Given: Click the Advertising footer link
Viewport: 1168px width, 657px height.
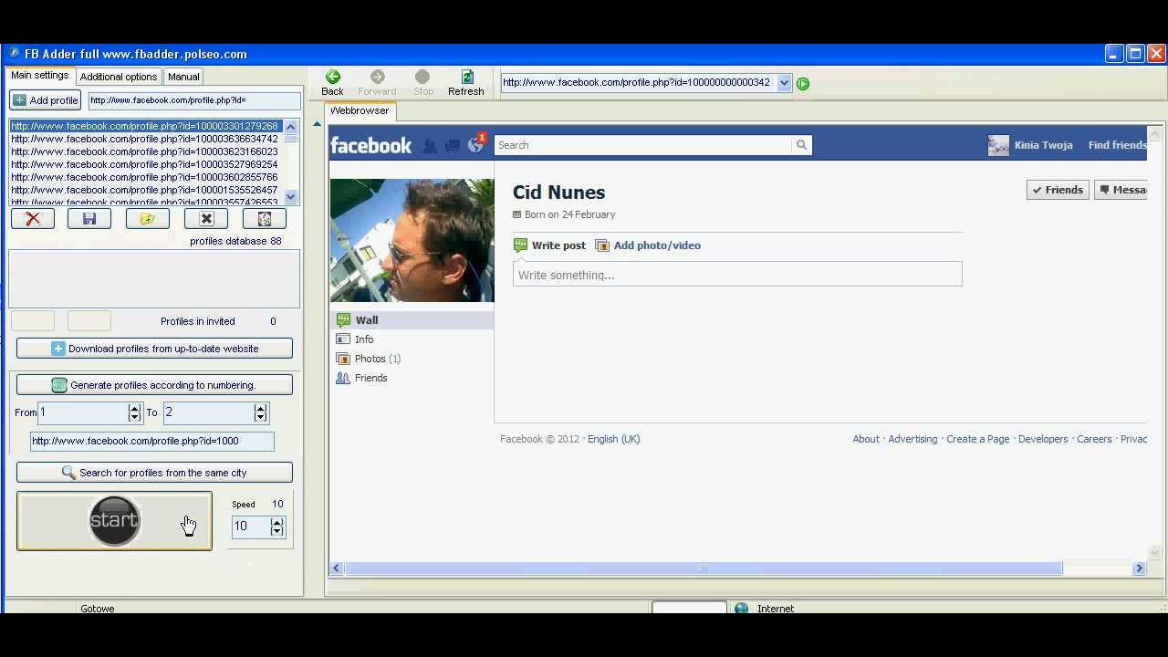Looking at the screenshot, I should coord(912,439).
